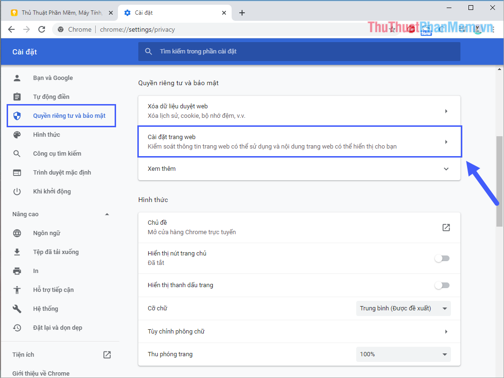Click the Hệ thống wrench icon

(18, 308)
